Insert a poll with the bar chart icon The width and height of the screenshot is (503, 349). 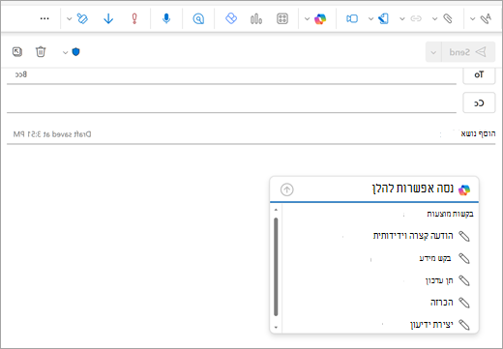(256, 18)
